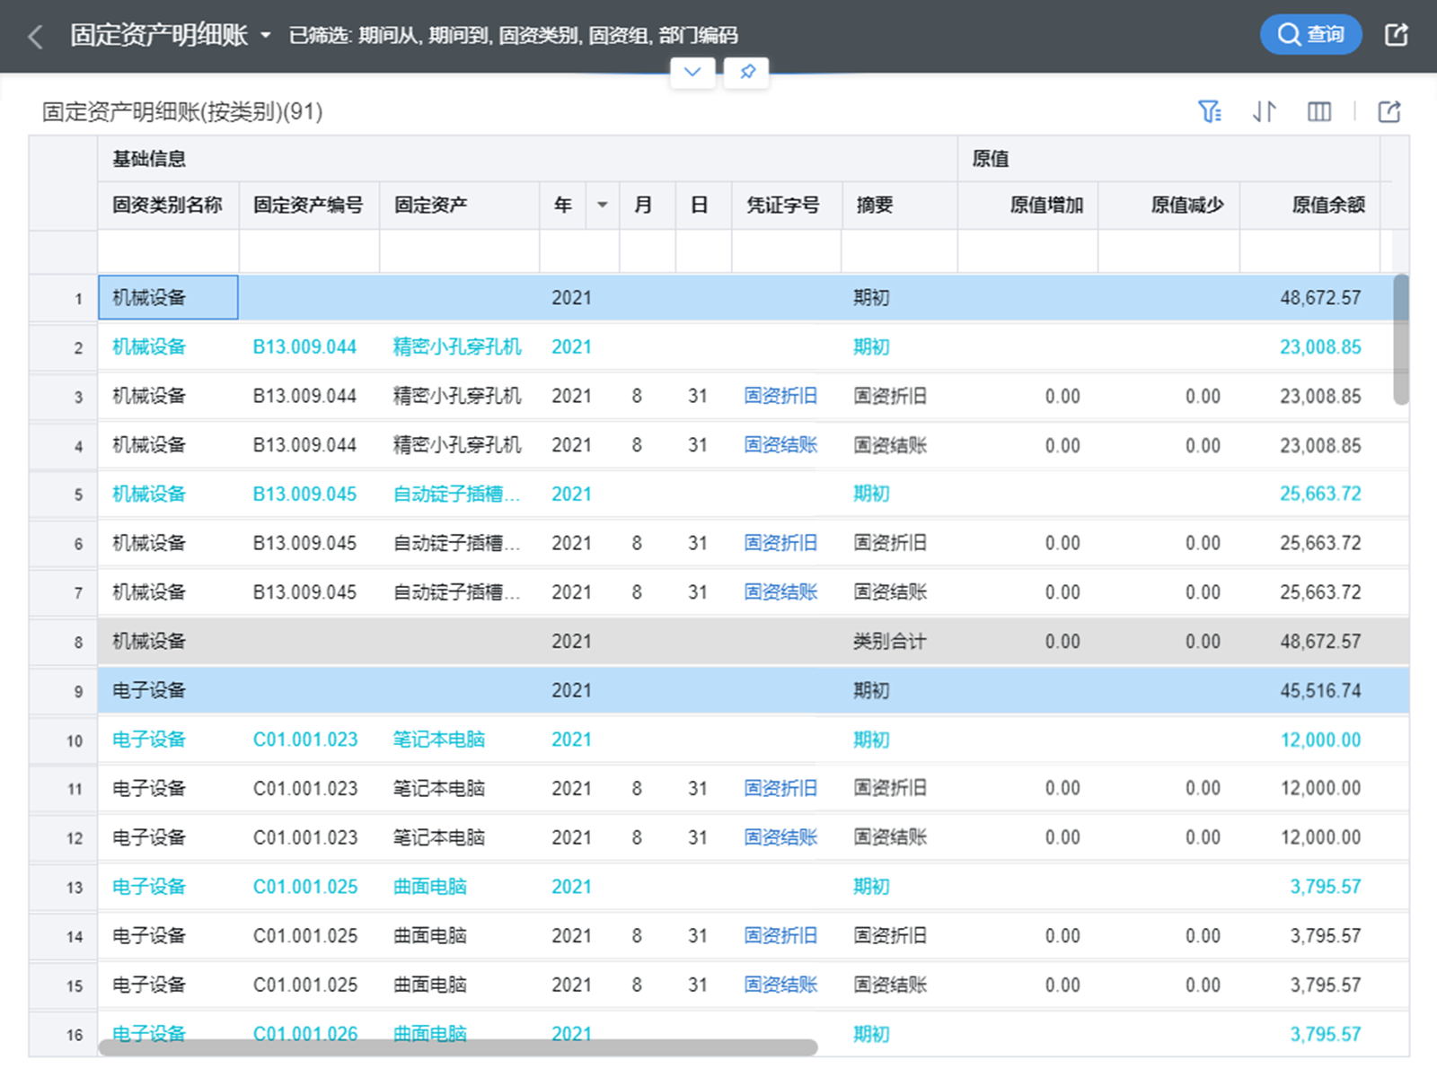
Task: Click C01.001.023 in row 10
Action: [x=305, y=740]
